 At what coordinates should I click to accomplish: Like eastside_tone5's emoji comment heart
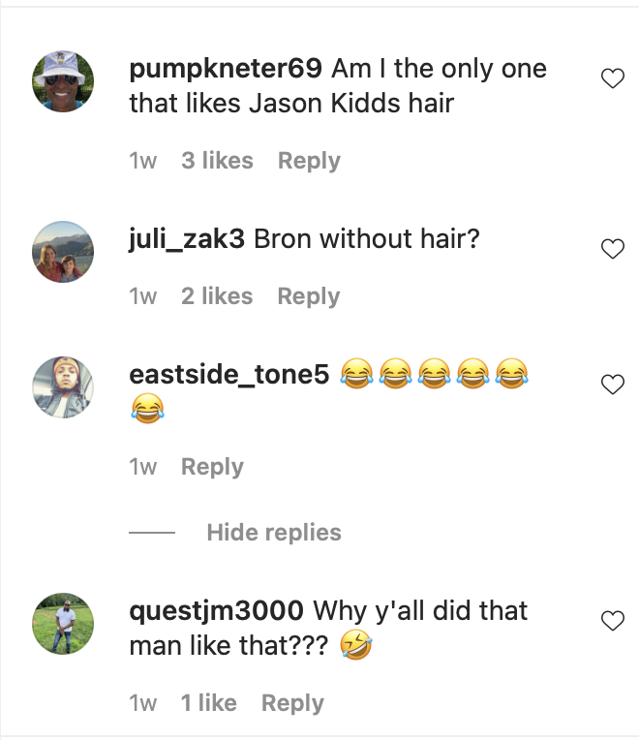tap(613, 385)
